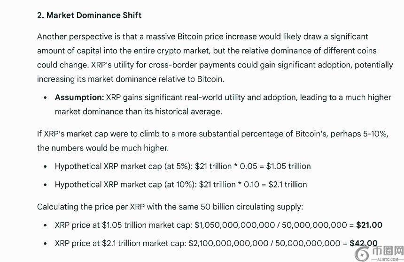This screenshot has width=404, height=262.
Task: Click the bold $21.00 price result
Action: coord(369,225)
